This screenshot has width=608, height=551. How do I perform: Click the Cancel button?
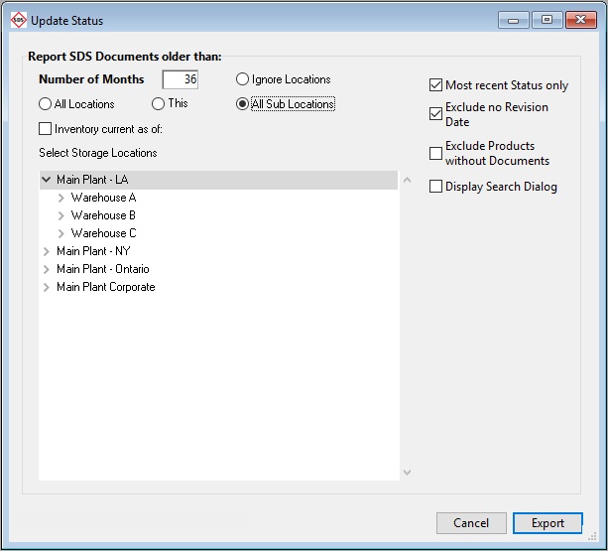pyautogui.click(x=471, y=523)
